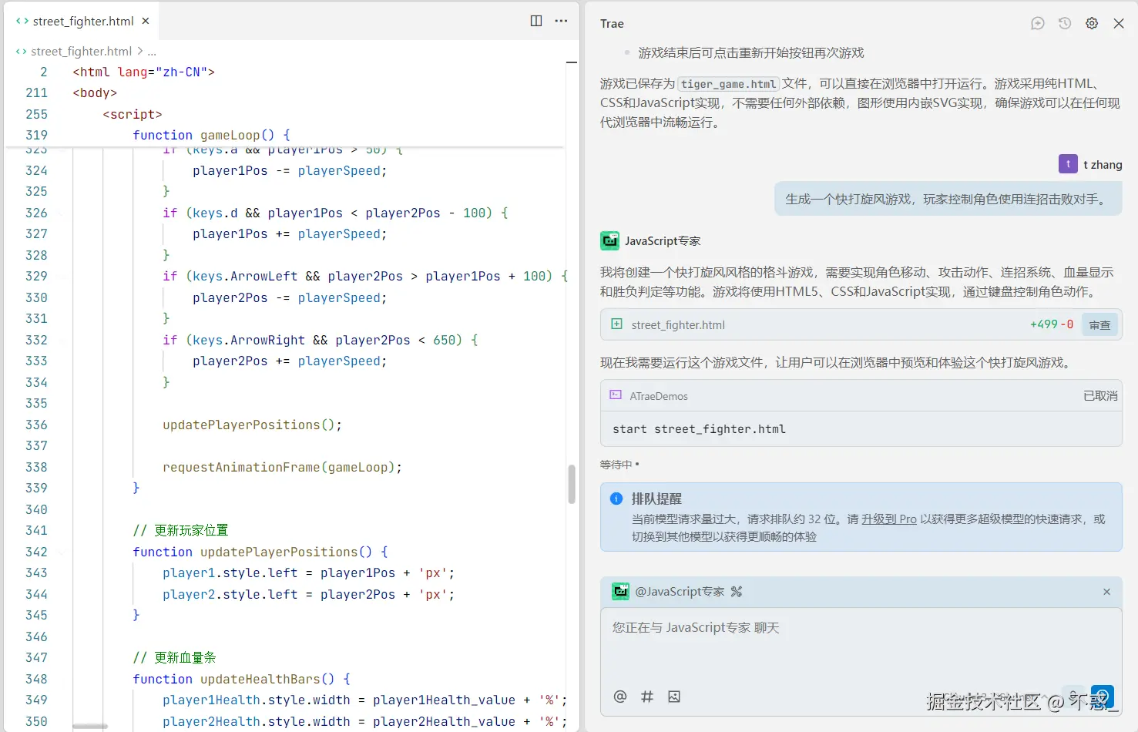1138x732 pixels.
Task: Open the Trae chat history
Action: pyautogui.click(x=1065, y=23)
